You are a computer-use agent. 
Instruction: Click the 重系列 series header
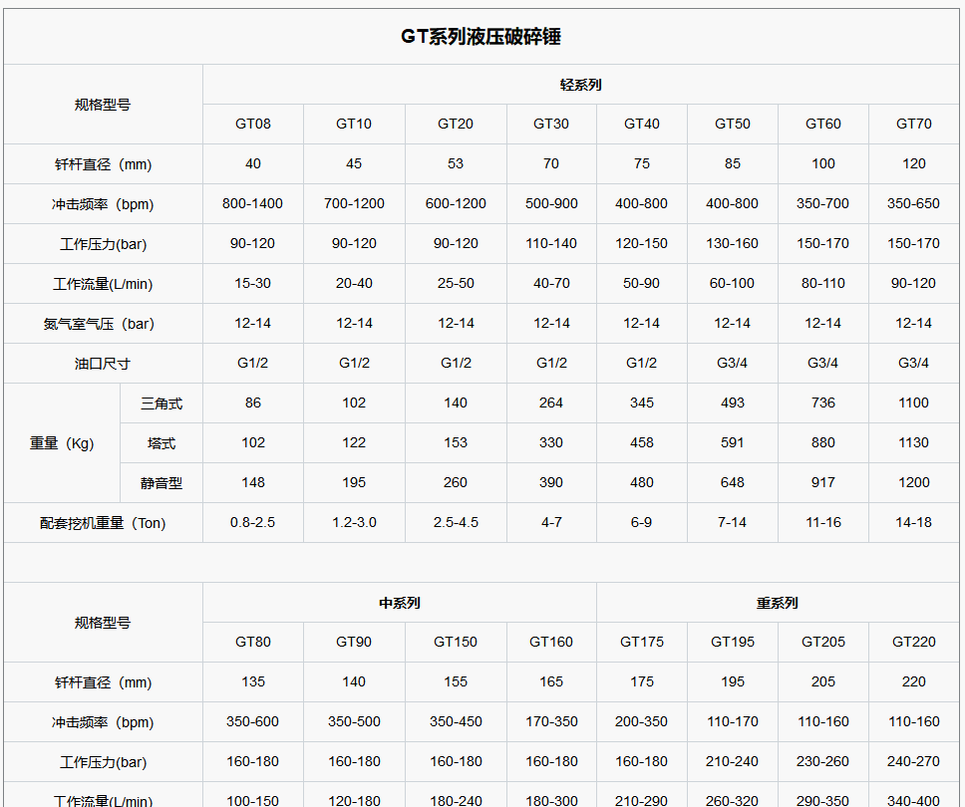point(779,603)
